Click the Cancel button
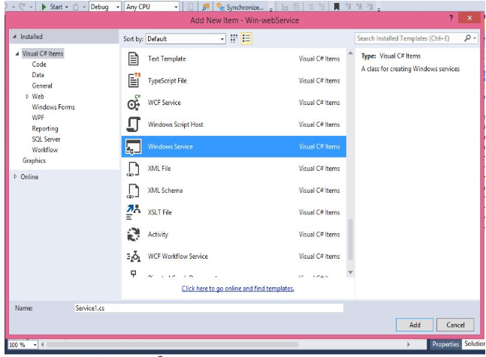 point(455,325)
